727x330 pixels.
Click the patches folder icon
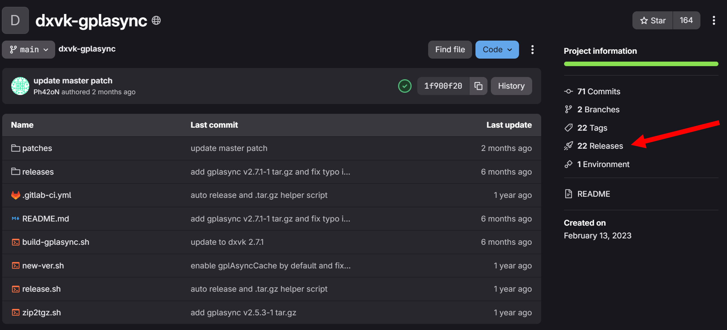(15, 148)
